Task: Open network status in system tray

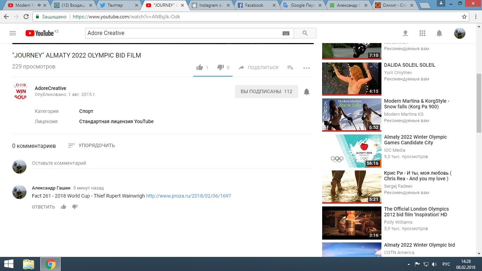Action: pyautogui.click(x=426, y=264)
